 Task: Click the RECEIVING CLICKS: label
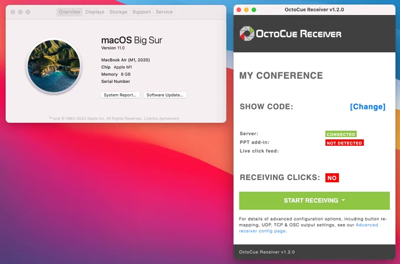click(280, 178)
